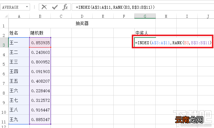Viewport: 214px width, 128px height.
Task: Click the value 0.916447
Action: tap(40, 110)
